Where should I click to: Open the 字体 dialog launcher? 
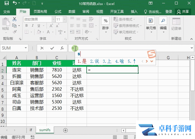[x=65, y=39]
